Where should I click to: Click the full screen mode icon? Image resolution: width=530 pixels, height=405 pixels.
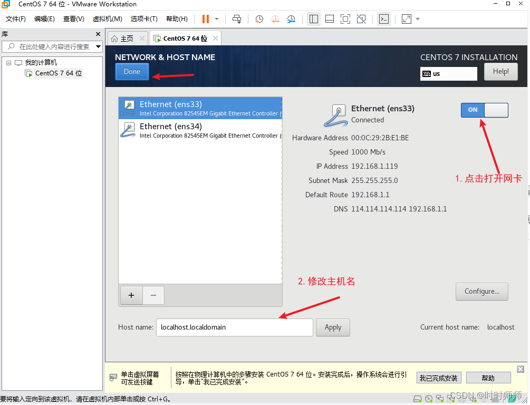pyautogui.click(x=345, y=19)
